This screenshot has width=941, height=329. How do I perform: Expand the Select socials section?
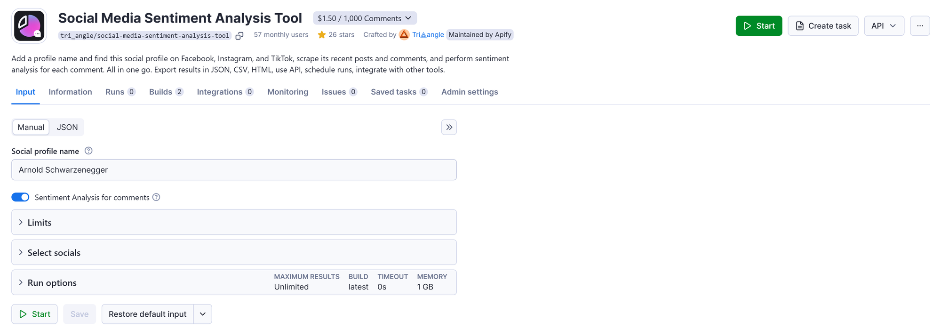click(234, 252)
